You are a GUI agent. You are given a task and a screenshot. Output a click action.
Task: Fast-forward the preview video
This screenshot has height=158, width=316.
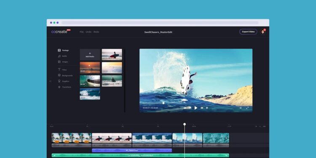[202, 108]
